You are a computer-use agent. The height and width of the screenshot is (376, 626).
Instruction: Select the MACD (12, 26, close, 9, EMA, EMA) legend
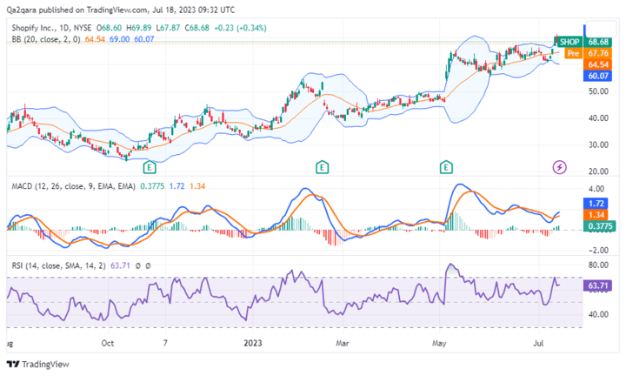(x=73, y=186)
